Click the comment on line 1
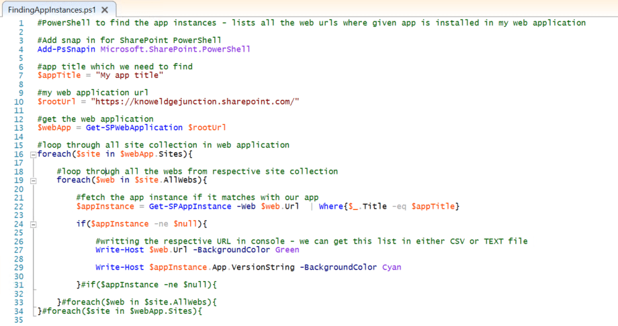Viewport: 618px width, 326px height. (312, 23)
